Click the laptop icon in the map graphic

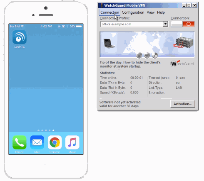point(109,44)
